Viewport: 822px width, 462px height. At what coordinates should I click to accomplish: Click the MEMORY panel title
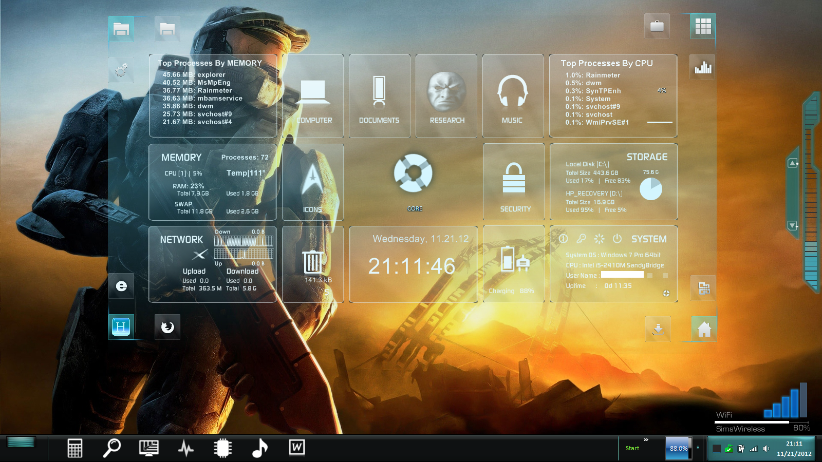[x=181, y=158]
